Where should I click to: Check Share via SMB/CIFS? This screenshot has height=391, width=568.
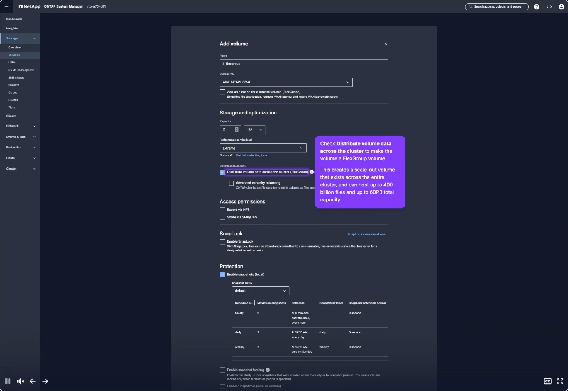[x=222, y=218]
